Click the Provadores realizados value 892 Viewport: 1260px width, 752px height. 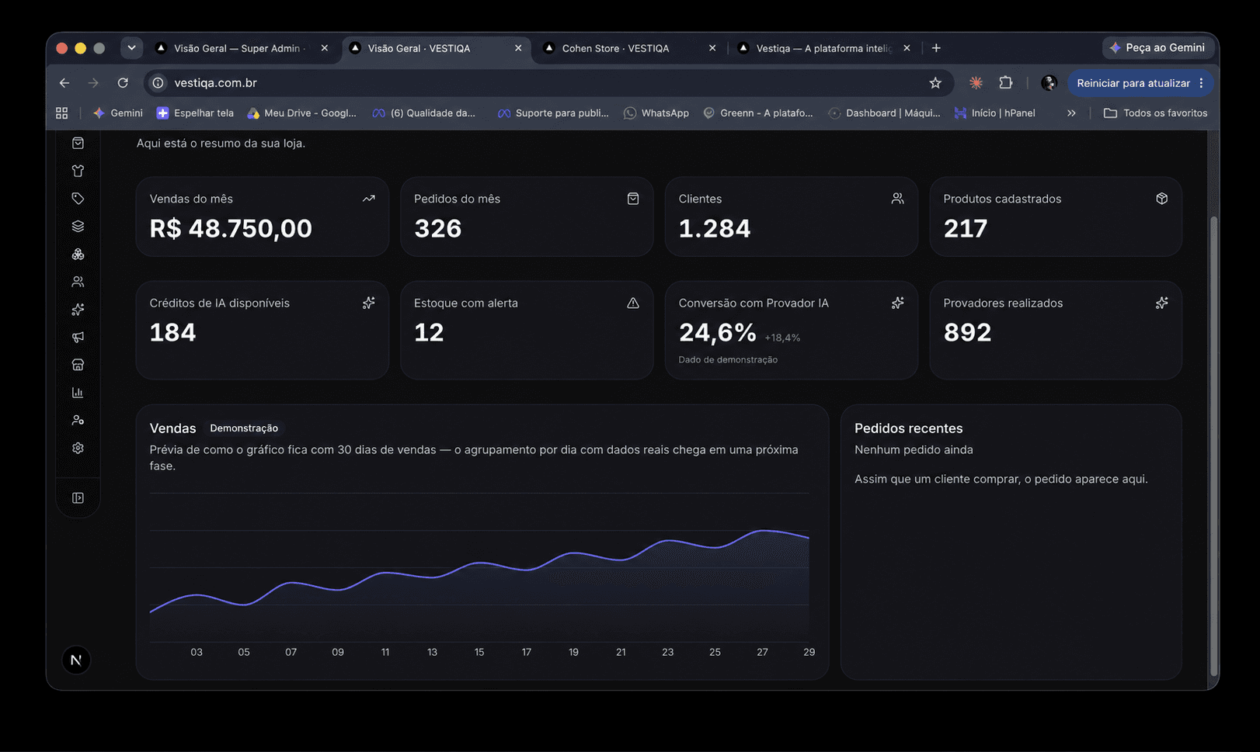(967, 333)
